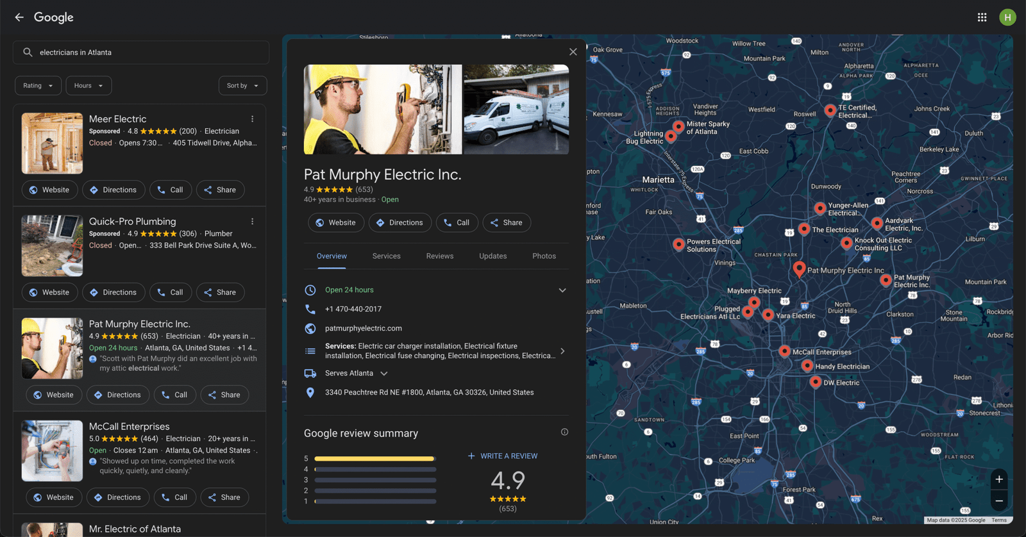1026x537 pixels.
Task: Open the Google apps grid
Action: (x=982, y=17)
